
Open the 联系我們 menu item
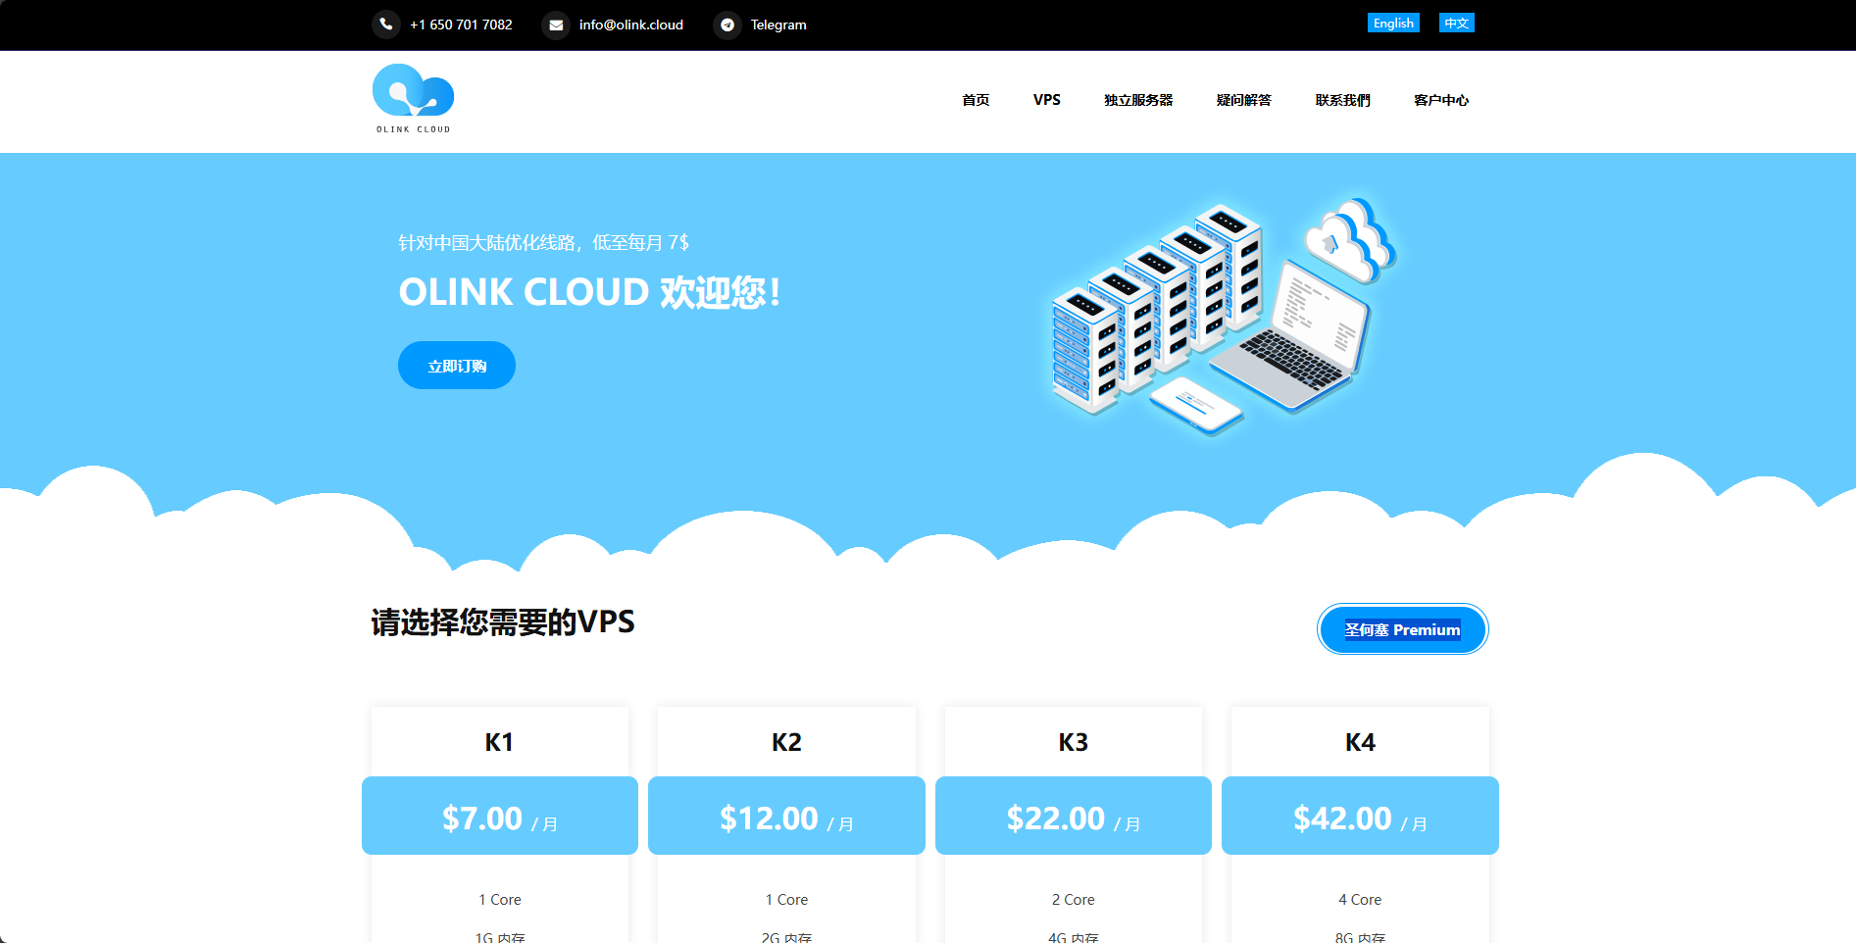pyautogui.click(x=1343, y=100)
